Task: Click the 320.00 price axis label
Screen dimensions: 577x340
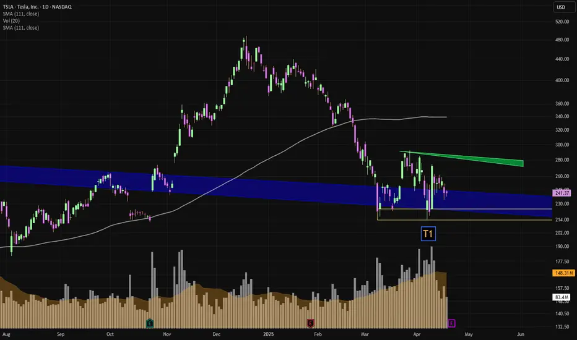Action: click(562, 130)
